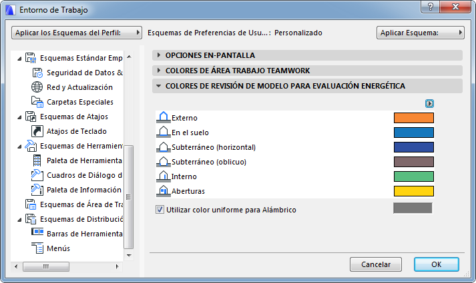Open Aplicar los Esquemas del Perfil menu
476x283 pixels.
pyautogui.click(x=77, y=33)
